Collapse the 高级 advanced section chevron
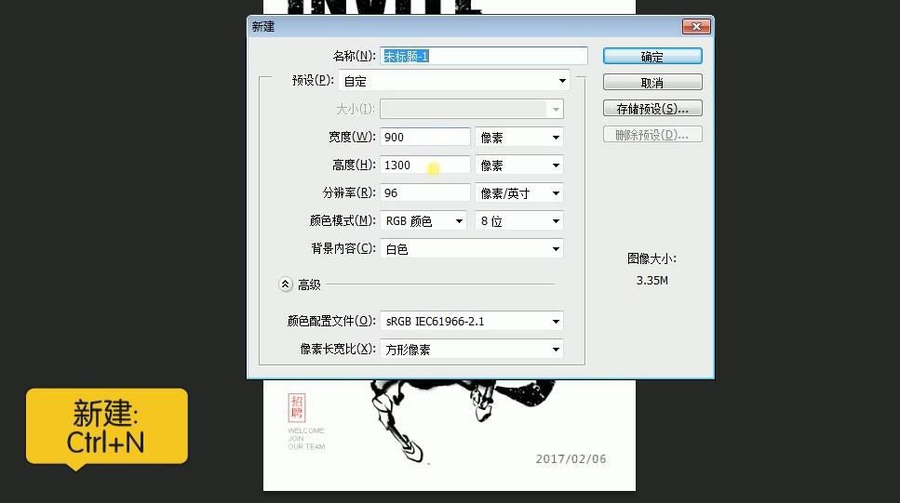 click(x=286, y=285)
